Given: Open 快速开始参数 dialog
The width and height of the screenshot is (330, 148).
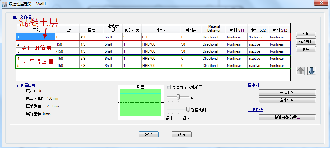Looking at the screenshot, I should (x=287, y=117).
